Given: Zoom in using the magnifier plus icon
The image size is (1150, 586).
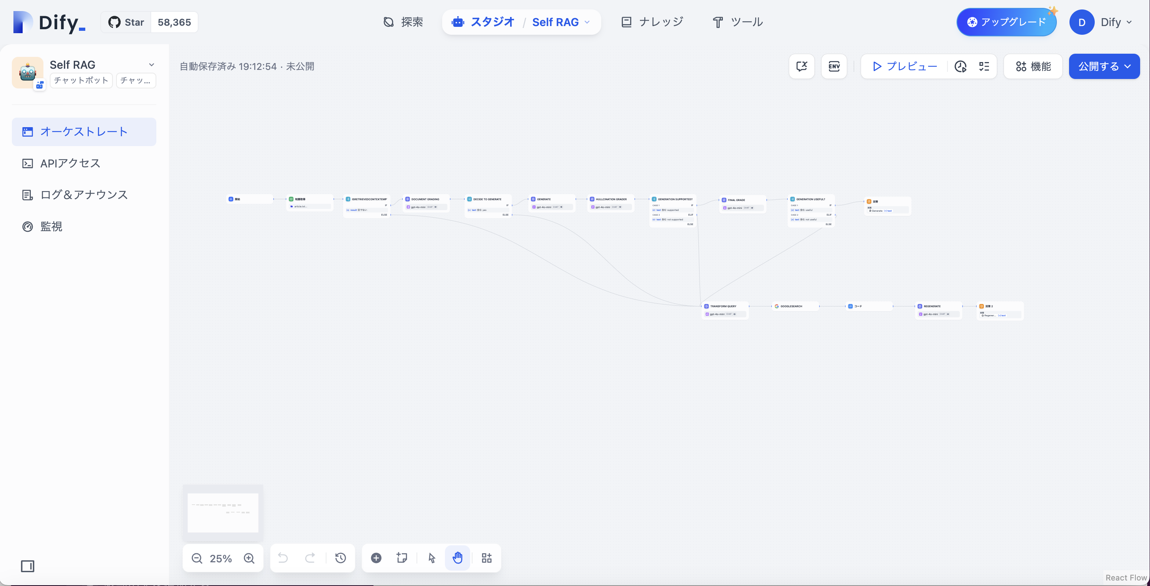Looking at the screenshot, I should pyautogui.click(x=249, y=558).
